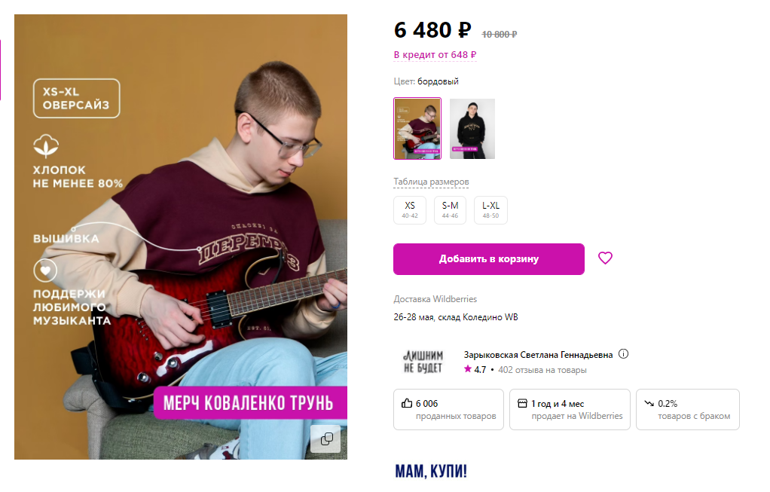Select size XS 40-42
The width and height of the screenshot is (770, 492).
pyautogui.click(x=410, y=210)
